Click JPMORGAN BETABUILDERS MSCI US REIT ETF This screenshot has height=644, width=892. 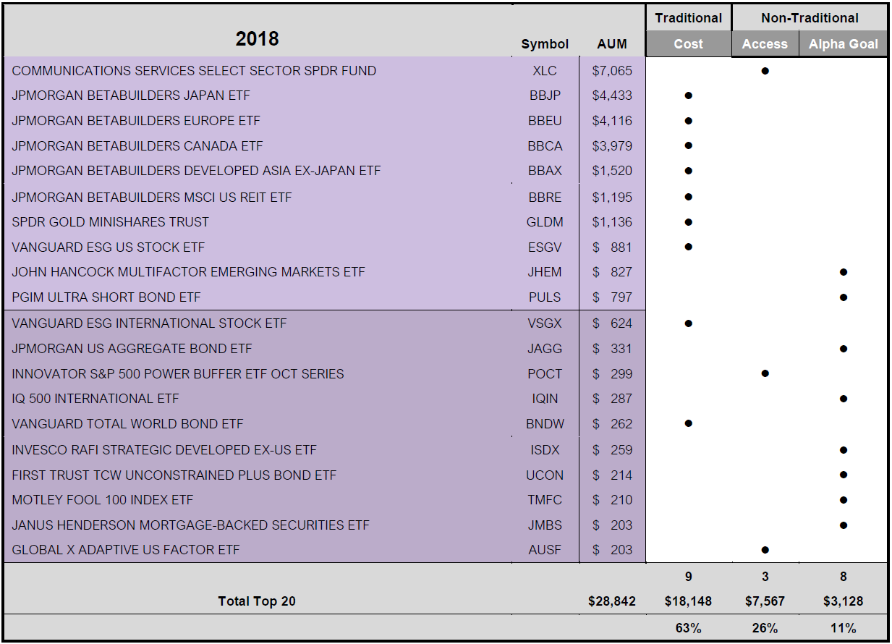click(152, 197)
